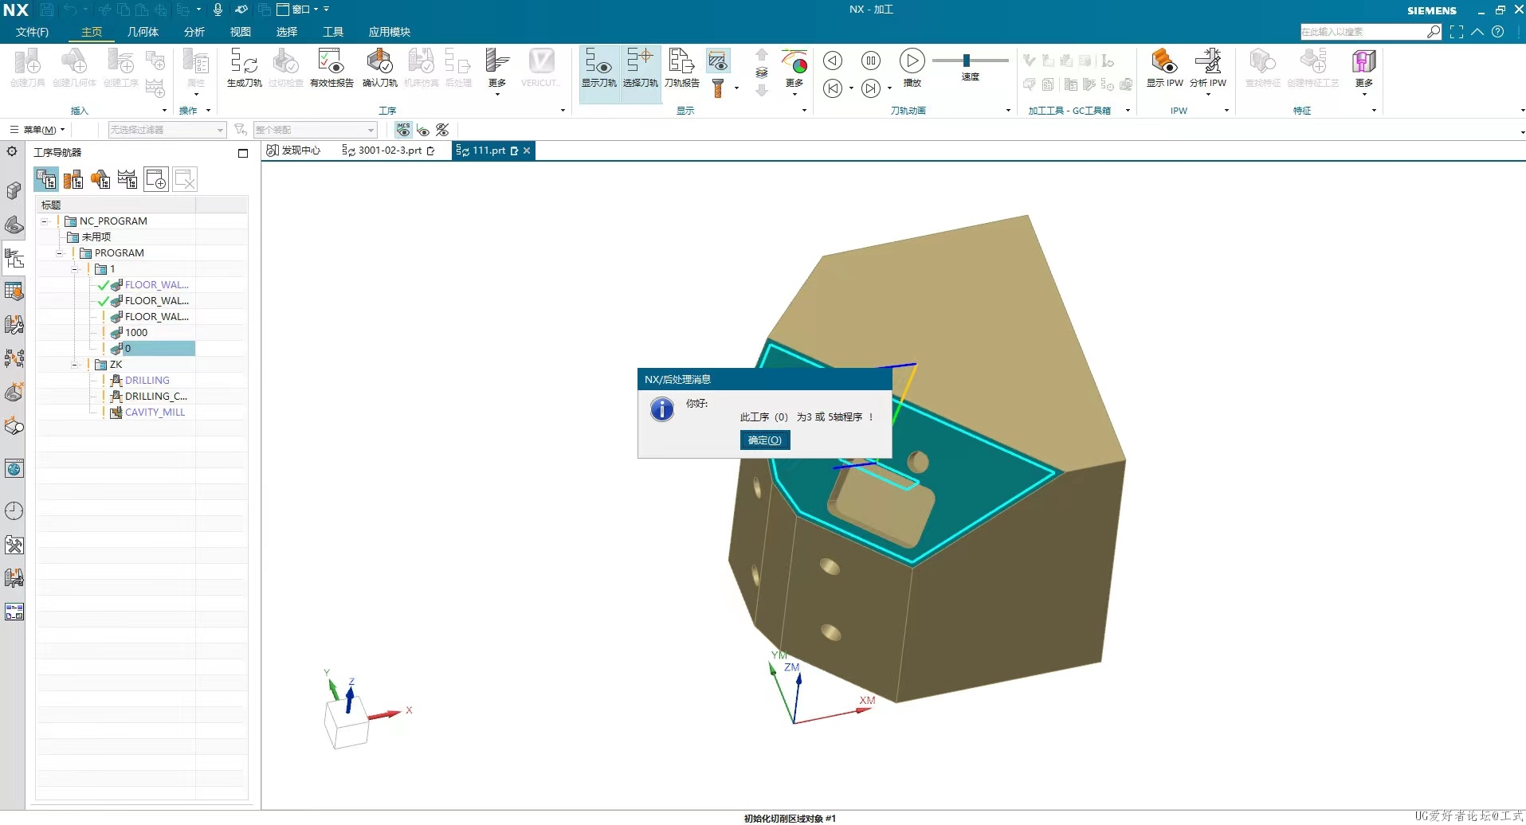Click the 显示 IPW icon

click(1164, 68)
